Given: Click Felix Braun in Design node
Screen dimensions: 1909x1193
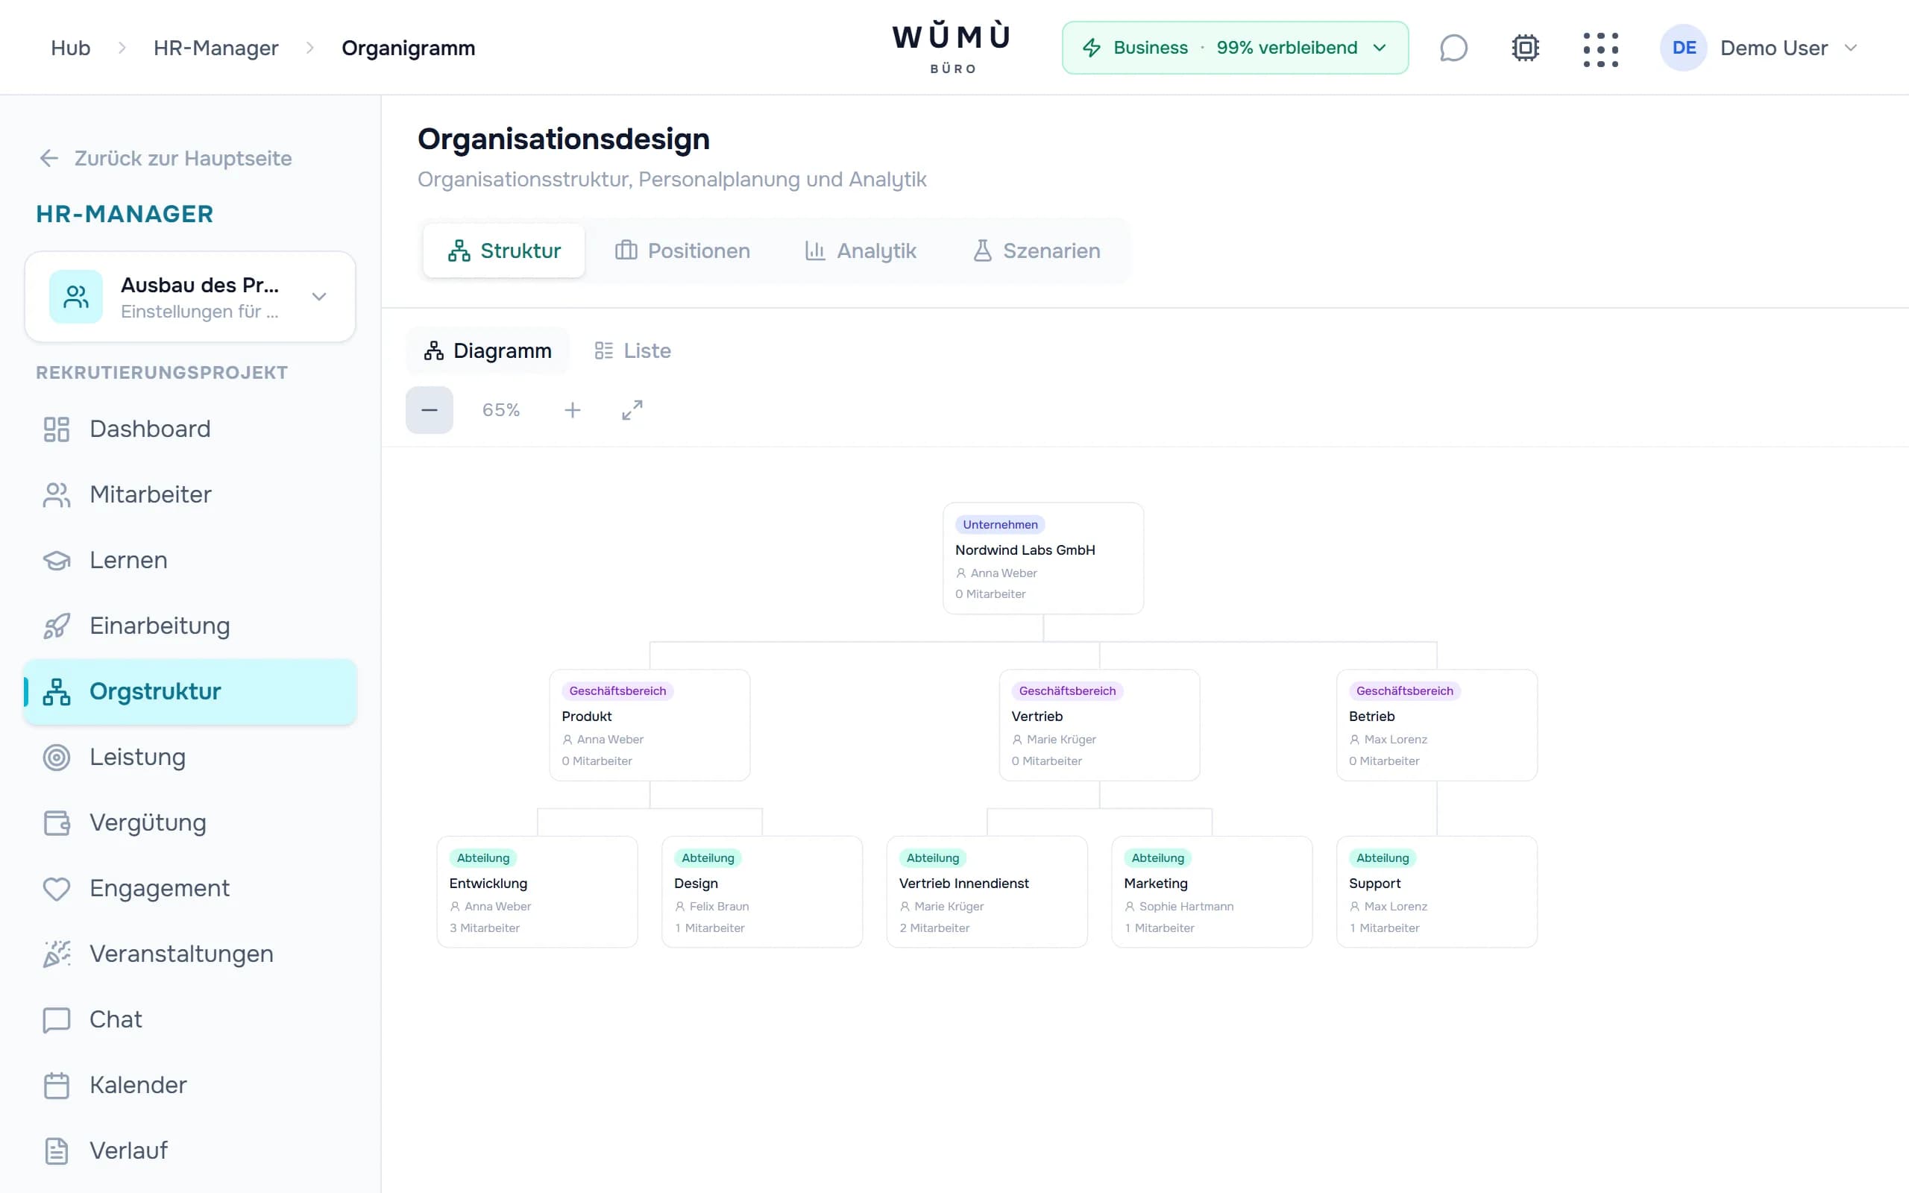Looking at the screenshot, I should tap(719, 907).
